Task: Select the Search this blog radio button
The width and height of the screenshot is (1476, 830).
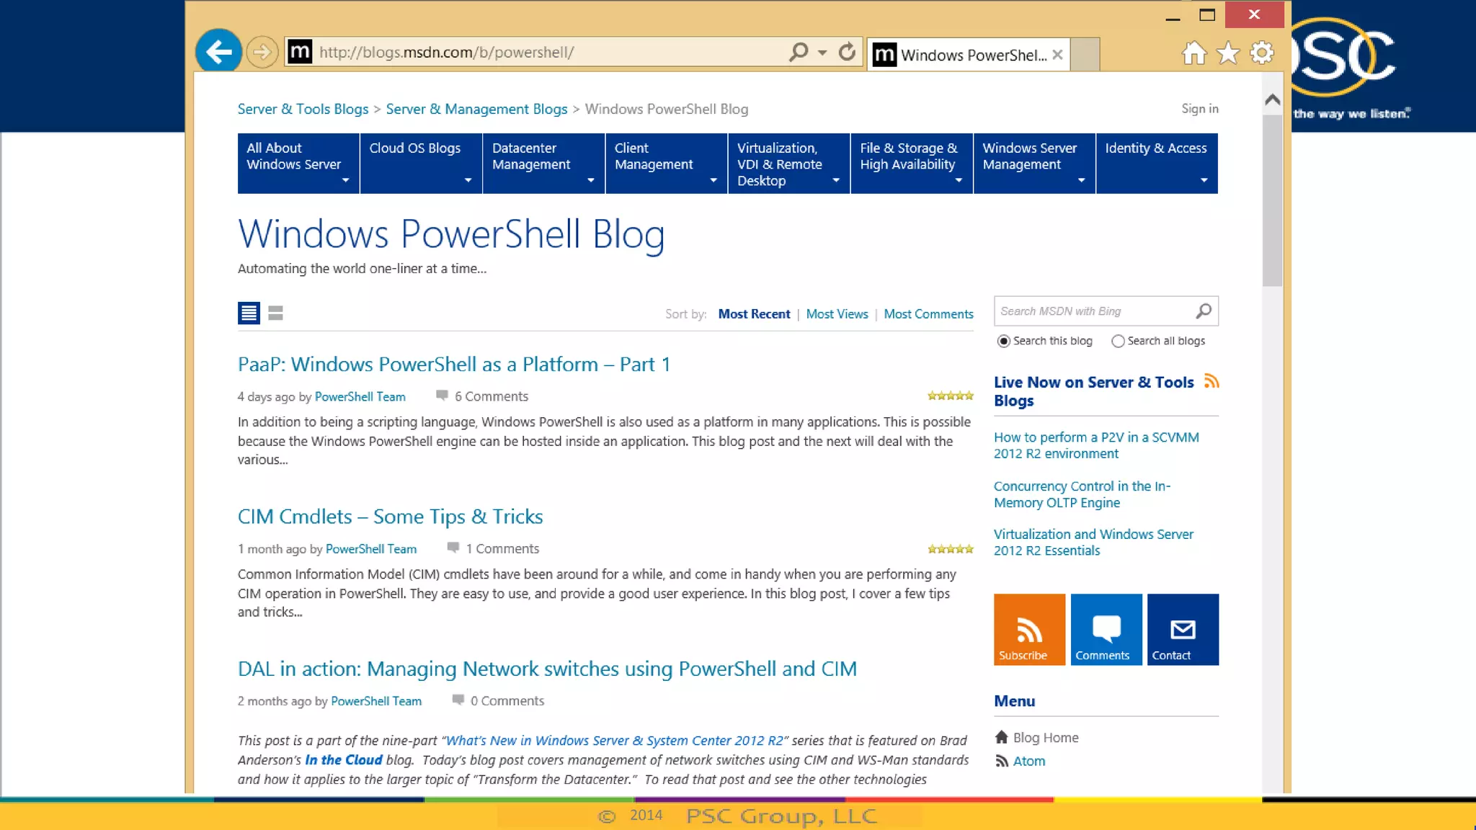Action: 1003,342
